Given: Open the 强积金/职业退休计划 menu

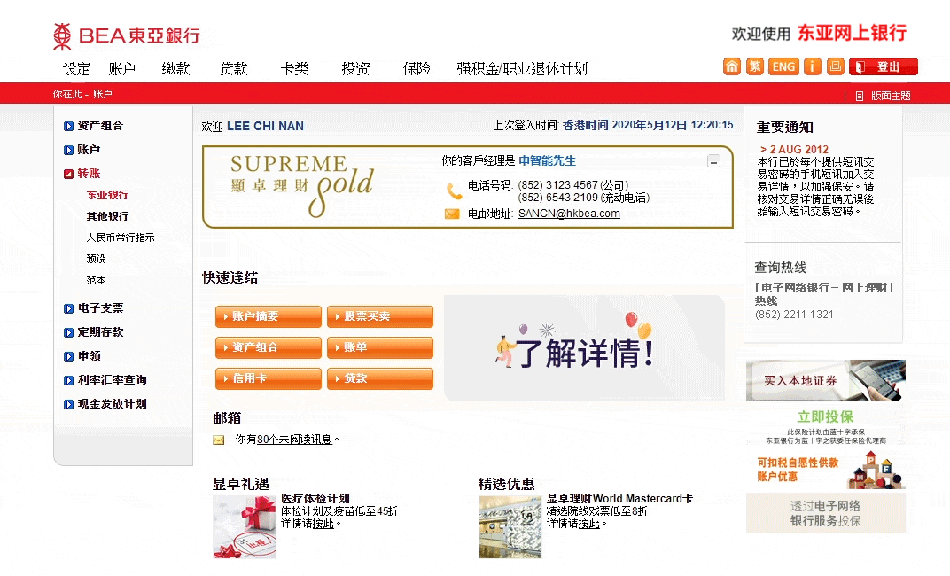Looking at the screenshot, I should click(522, 68).
